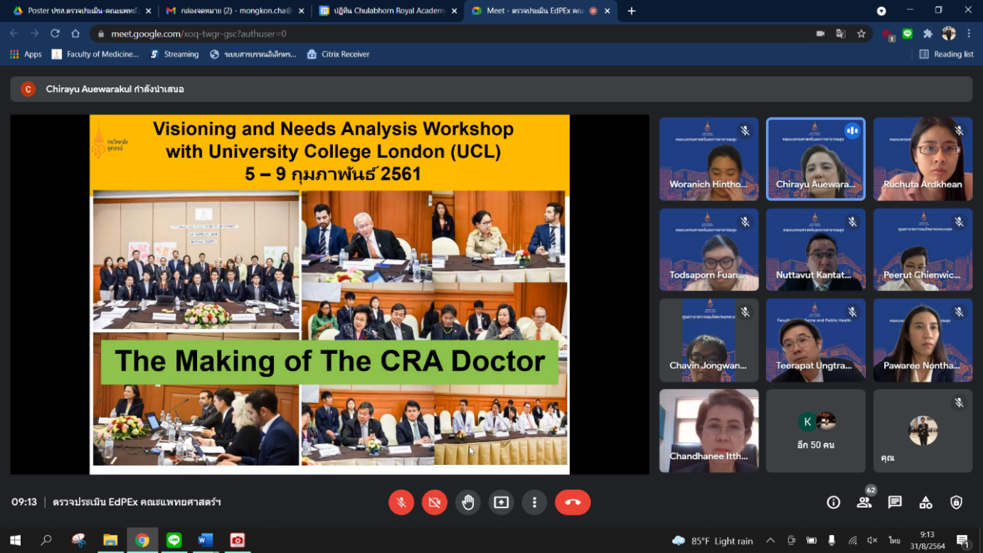This screenshot has width=983, height=553.
Task: Leave the call with red hang-up button
Action: point(573,503)
